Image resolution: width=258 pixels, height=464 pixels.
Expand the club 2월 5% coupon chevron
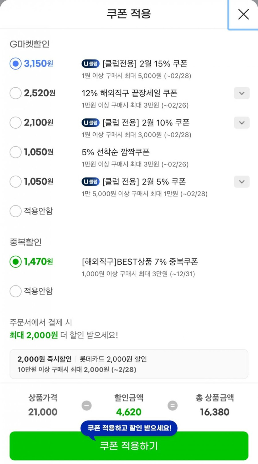tap(242, 182)
